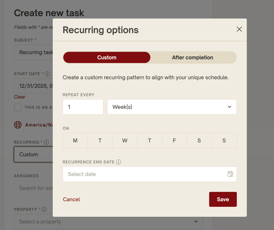The width and height of the screenshot is (274, 230).
Task: Click the Clear link under Start Date
Action: [x=20, y=97]
